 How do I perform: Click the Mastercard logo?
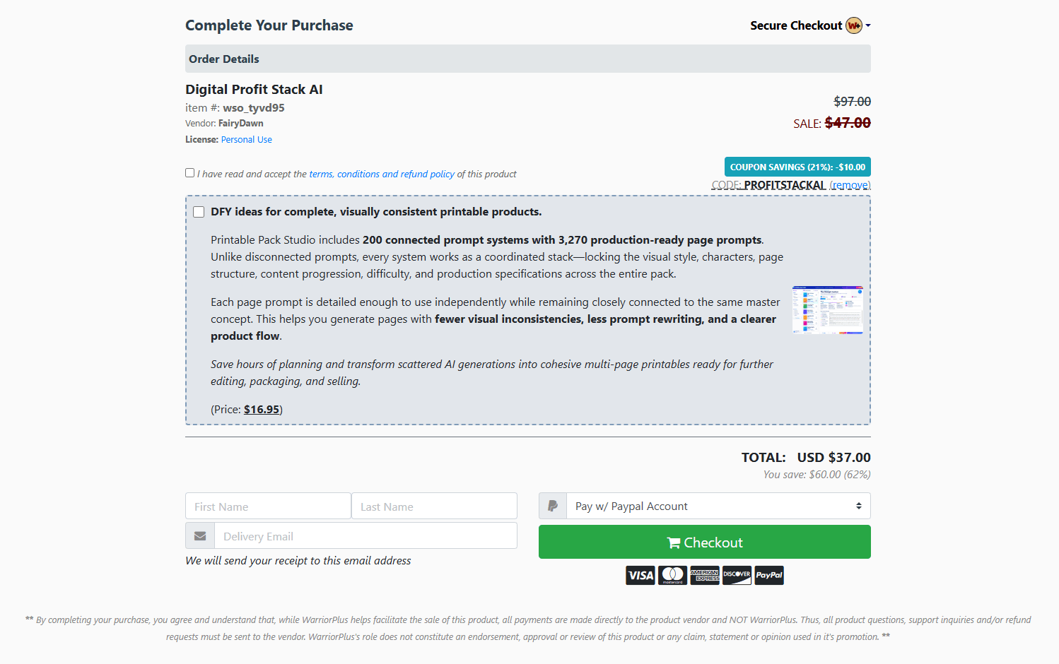pos(673,576)
